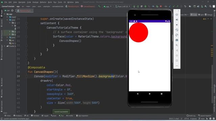Click the red circle on emulator screen
Image resolution: width=216 pixels, height=121 pixels.
click(138, 33)
